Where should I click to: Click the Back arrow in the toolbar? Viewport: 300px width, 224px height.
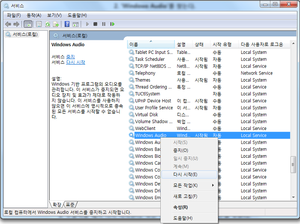pos(8,24)
